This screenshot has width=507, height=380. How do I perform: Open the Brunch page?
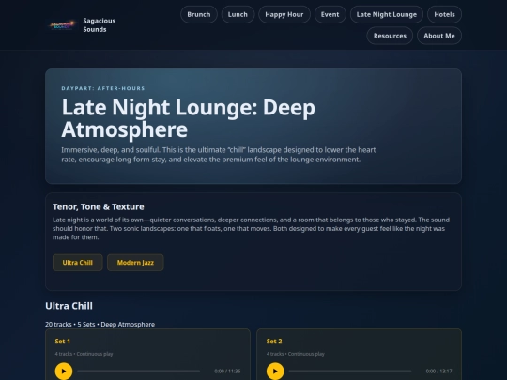[x=199, y=14]
